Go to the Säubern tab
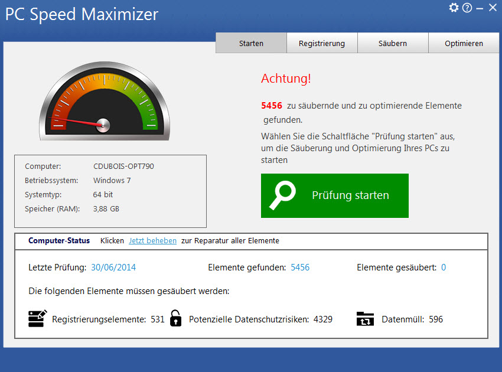Viewport: 502px width, 372px height. [393, 43]
